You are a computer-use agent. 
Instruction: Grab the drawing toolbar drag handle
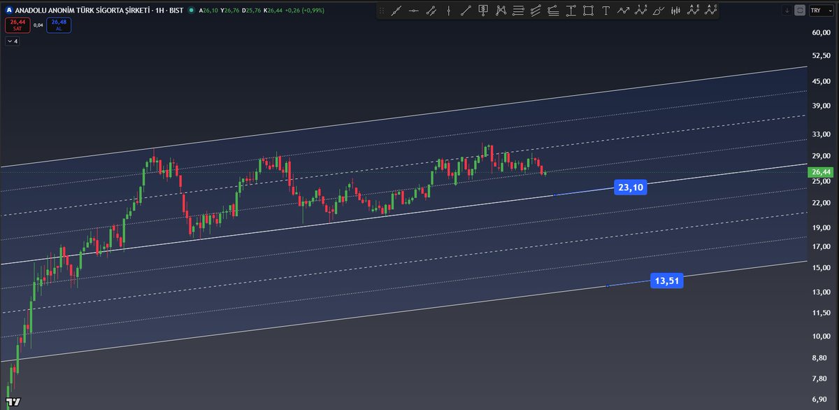[x=382, y=10]
